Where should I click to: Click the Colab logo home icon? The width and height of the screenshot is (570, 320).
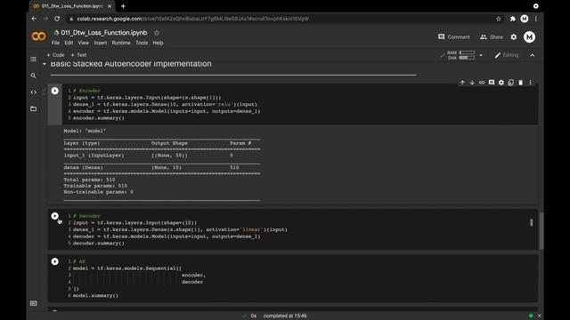[x=38, y=36]
